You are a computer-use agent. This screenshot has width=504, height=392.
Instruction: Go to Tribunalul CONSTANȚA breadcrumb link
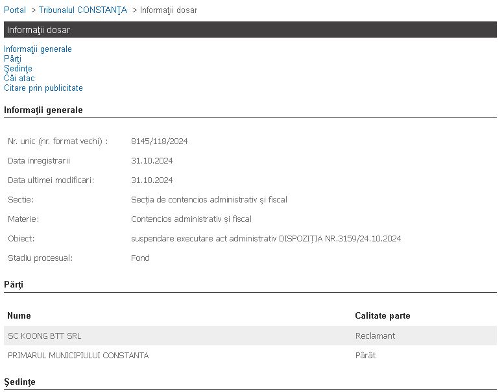coord(83,10)
